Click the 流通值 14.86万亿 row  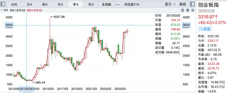pyautogui.click(x=212, y=82)
